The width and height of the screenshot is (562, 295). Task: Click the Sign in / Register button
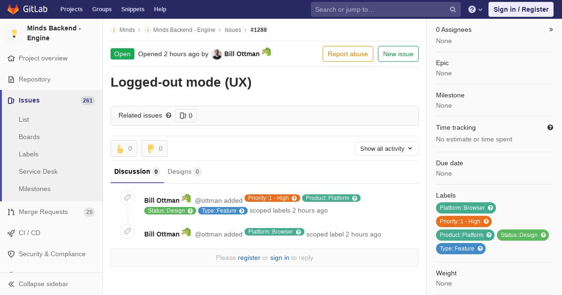[x=521, y=9]
